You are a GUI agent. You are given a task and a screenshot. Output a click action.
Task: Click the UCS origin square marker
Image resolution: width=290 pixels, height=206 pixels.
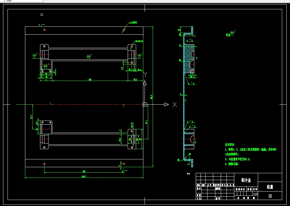(x=145, y=105)
